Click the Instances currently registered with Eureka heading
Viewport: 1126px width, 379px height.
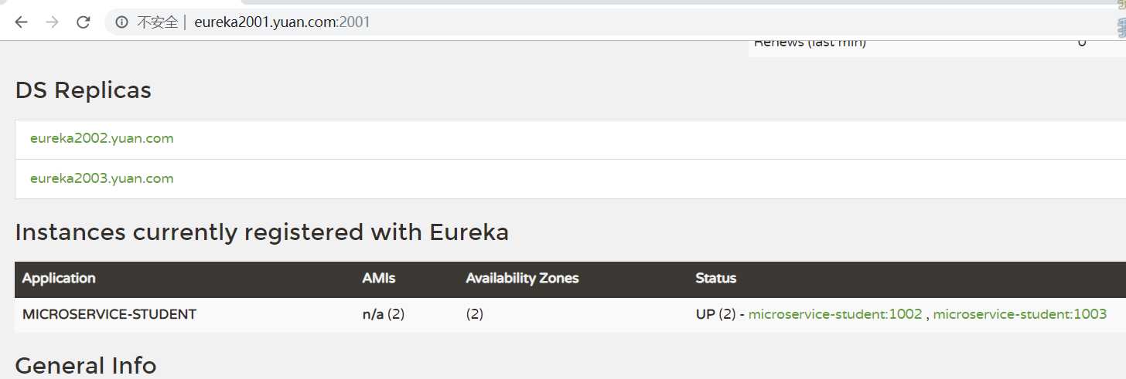tap(262, 232)
